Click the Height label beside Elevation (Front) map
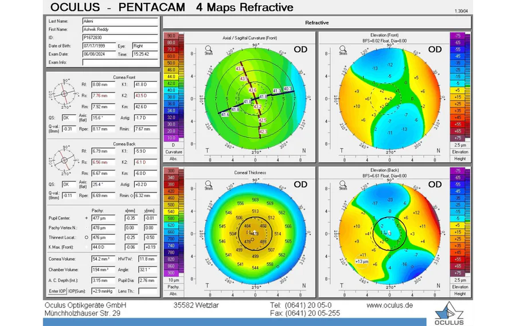This screenshot has width=516, height=326. pos(460,159)
